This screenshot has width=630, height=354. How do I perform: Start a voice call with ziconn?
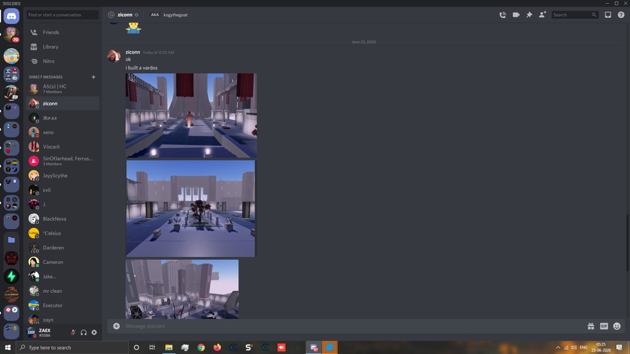(x=502, y=15)
